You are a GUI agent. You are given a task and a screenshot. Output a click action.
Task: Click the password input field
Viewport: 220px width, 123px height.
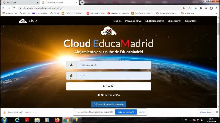click(x=109, y=76)
